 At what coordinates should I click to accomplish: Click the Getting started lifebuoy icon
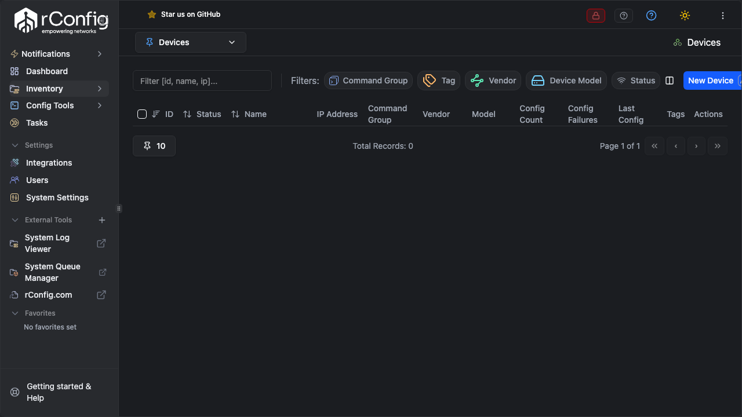coord(15,392)
